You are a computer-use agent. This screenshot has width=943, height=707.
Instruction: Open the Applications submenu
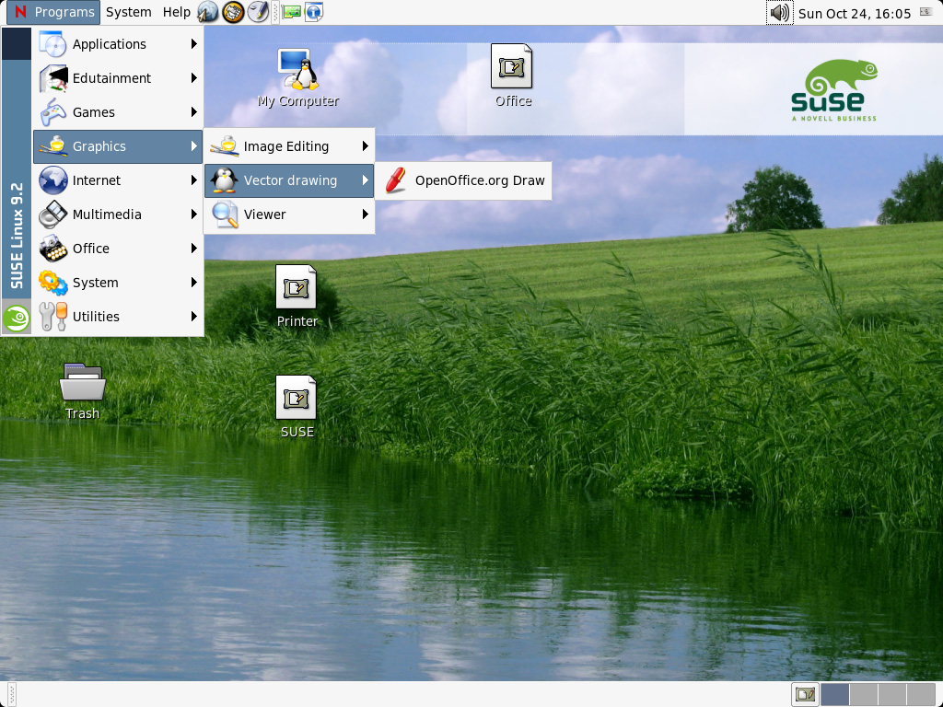tap(118, 44)
